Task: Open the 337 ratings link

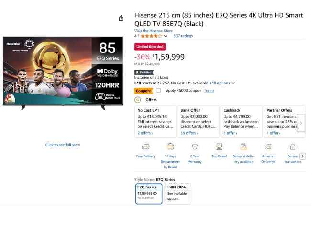Action: [183, 36]
